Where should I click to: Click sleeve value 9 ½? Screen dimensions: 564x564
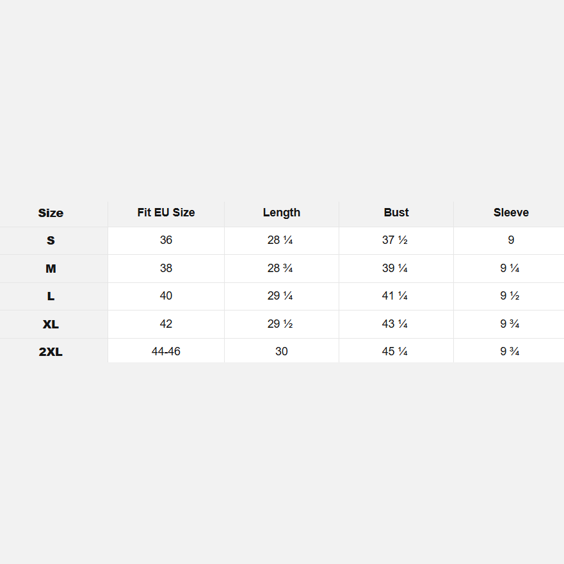point(510,296)
